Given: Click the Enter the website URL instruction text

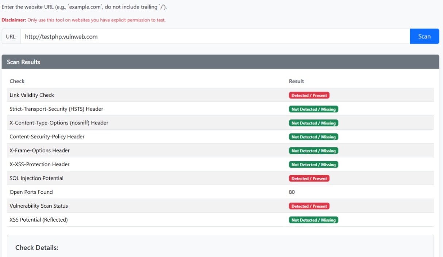Looking at the screenshot, I should [84, 7].
